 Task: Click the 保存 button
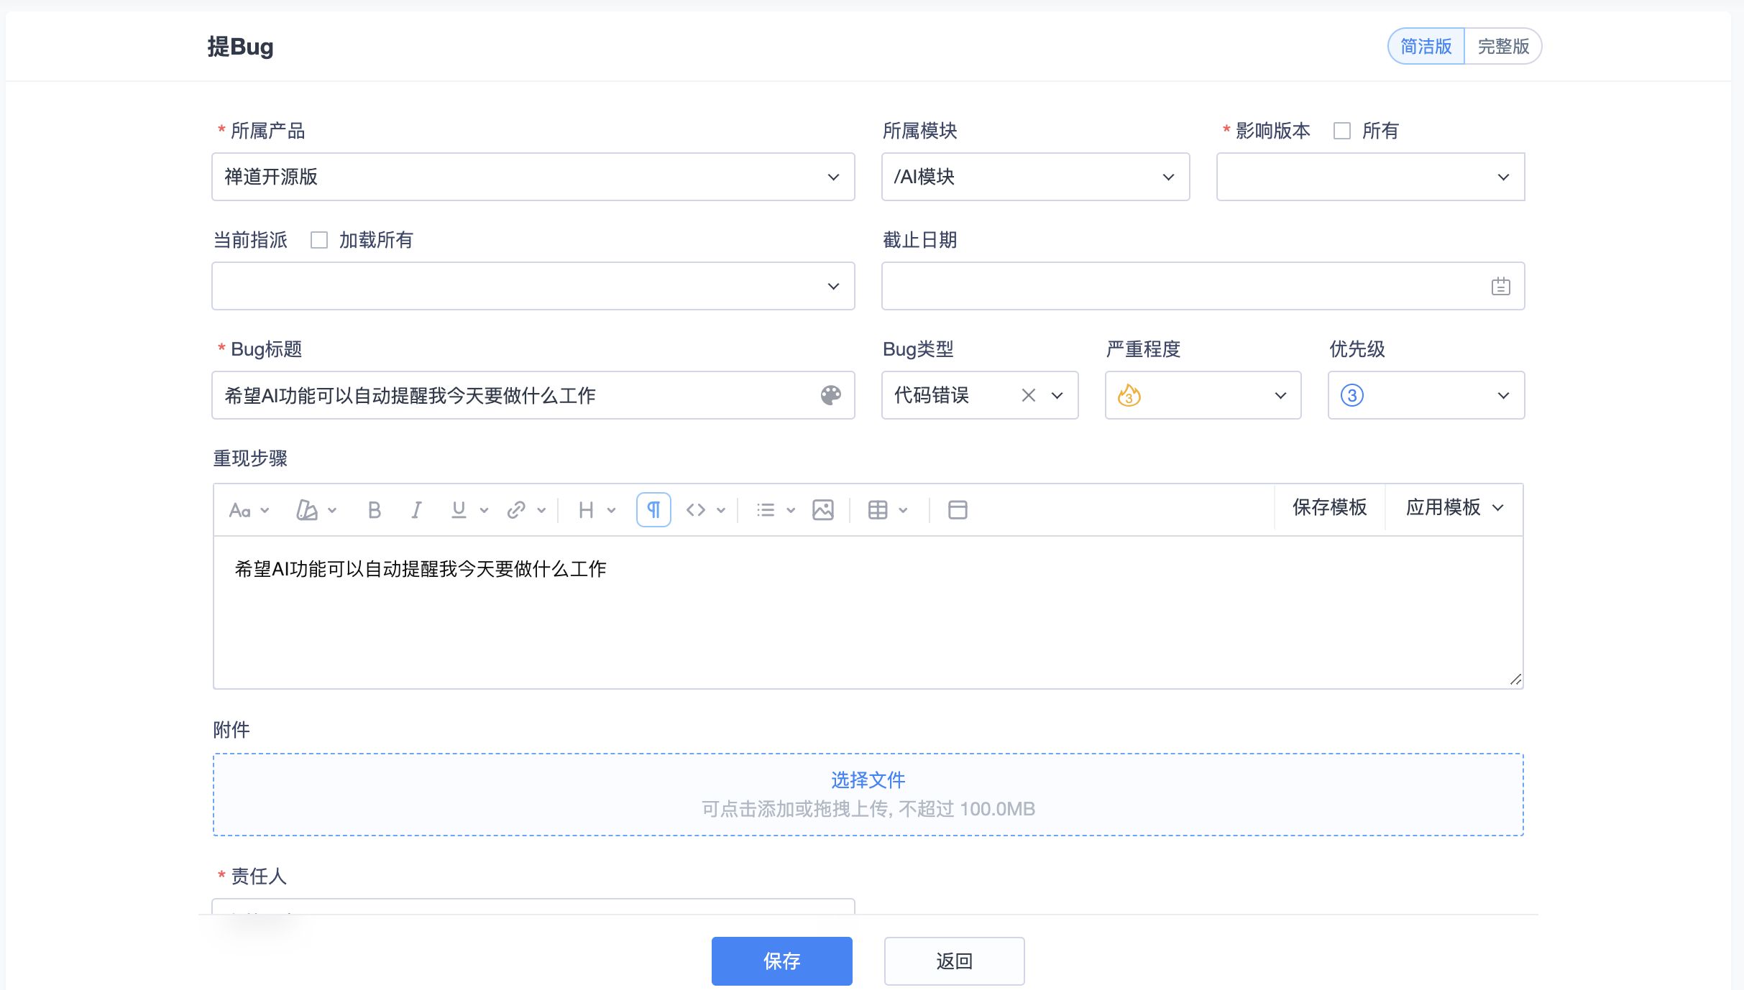[781, 961]
